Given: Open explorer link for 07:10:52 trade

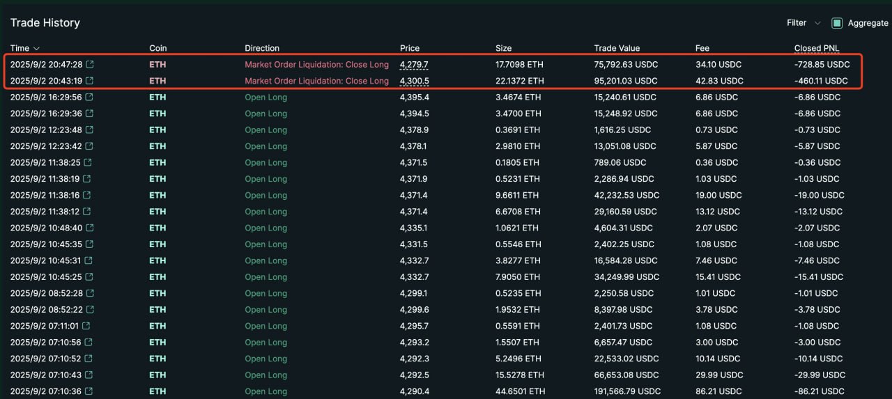Looking at the screenshot, I should coord(89,359).
